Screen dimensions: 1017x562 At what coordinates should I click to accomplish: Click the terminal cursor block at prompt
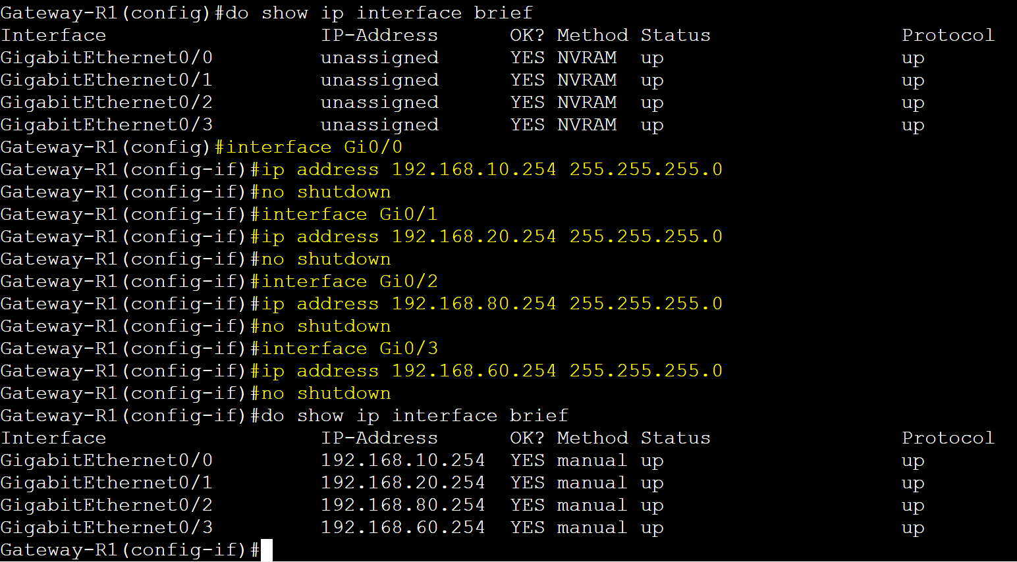point(267,550)
